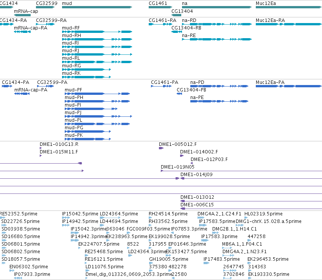The width and height of the screenshot is (322, 280).
Task: Click transcript Muc12Ea-RA
Action: click(289, 24)
